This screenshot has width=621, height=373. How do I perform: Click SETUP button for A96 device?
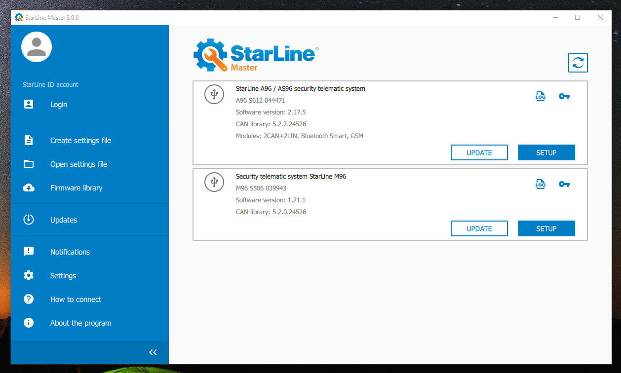coord(546,152)
